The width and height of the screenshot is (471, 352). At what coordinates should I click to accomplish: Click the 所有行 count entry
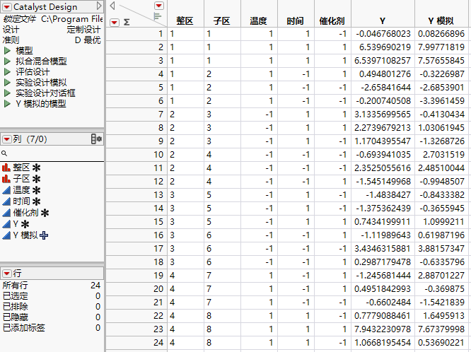pyautogui.click(x=52, y=286)
